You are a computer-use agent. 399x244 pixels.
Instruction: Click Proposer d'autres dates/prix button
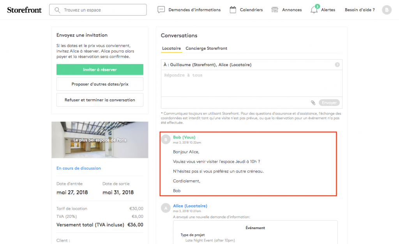coord(100,84)
